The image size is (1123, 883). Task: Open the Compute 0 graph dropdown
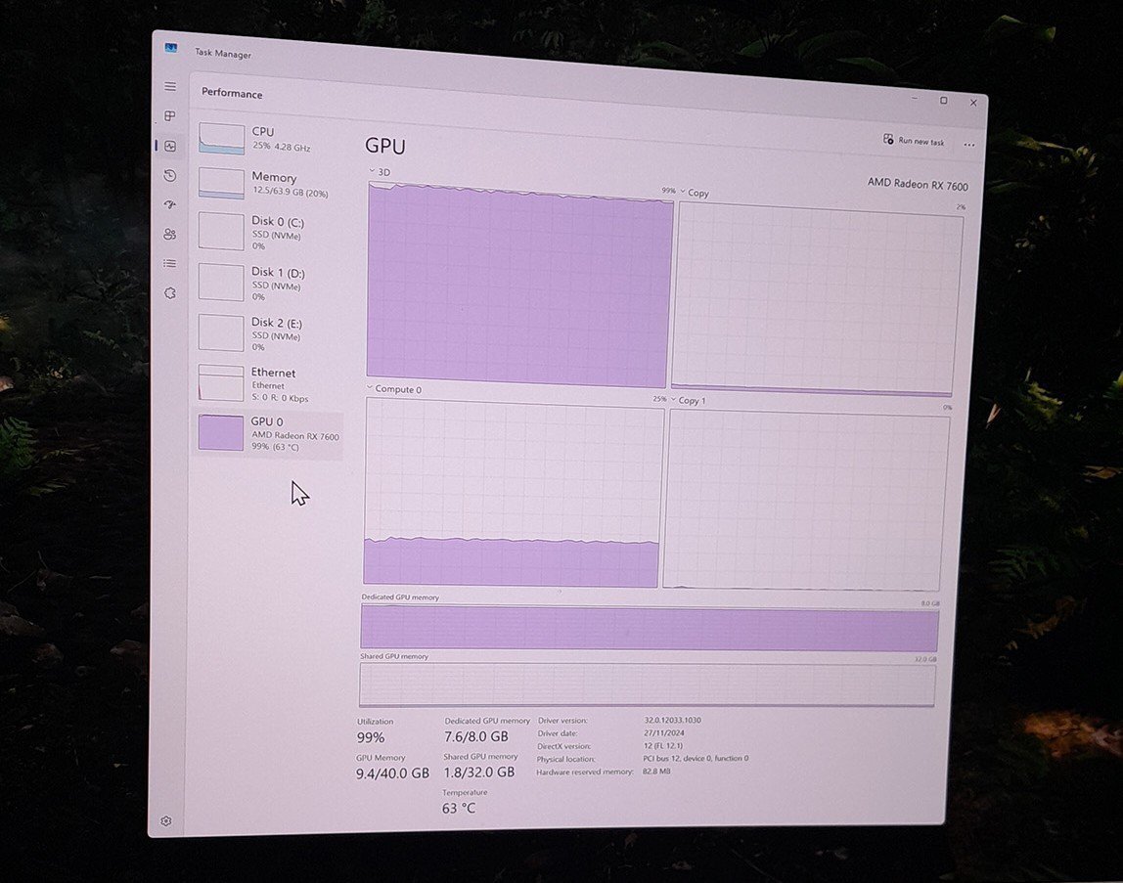[394, 389]
